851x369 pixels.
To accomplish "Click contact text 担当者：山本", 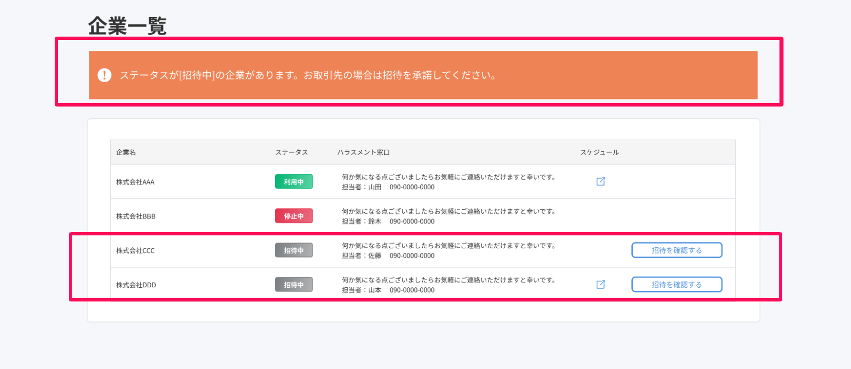I will click(361, 290).
